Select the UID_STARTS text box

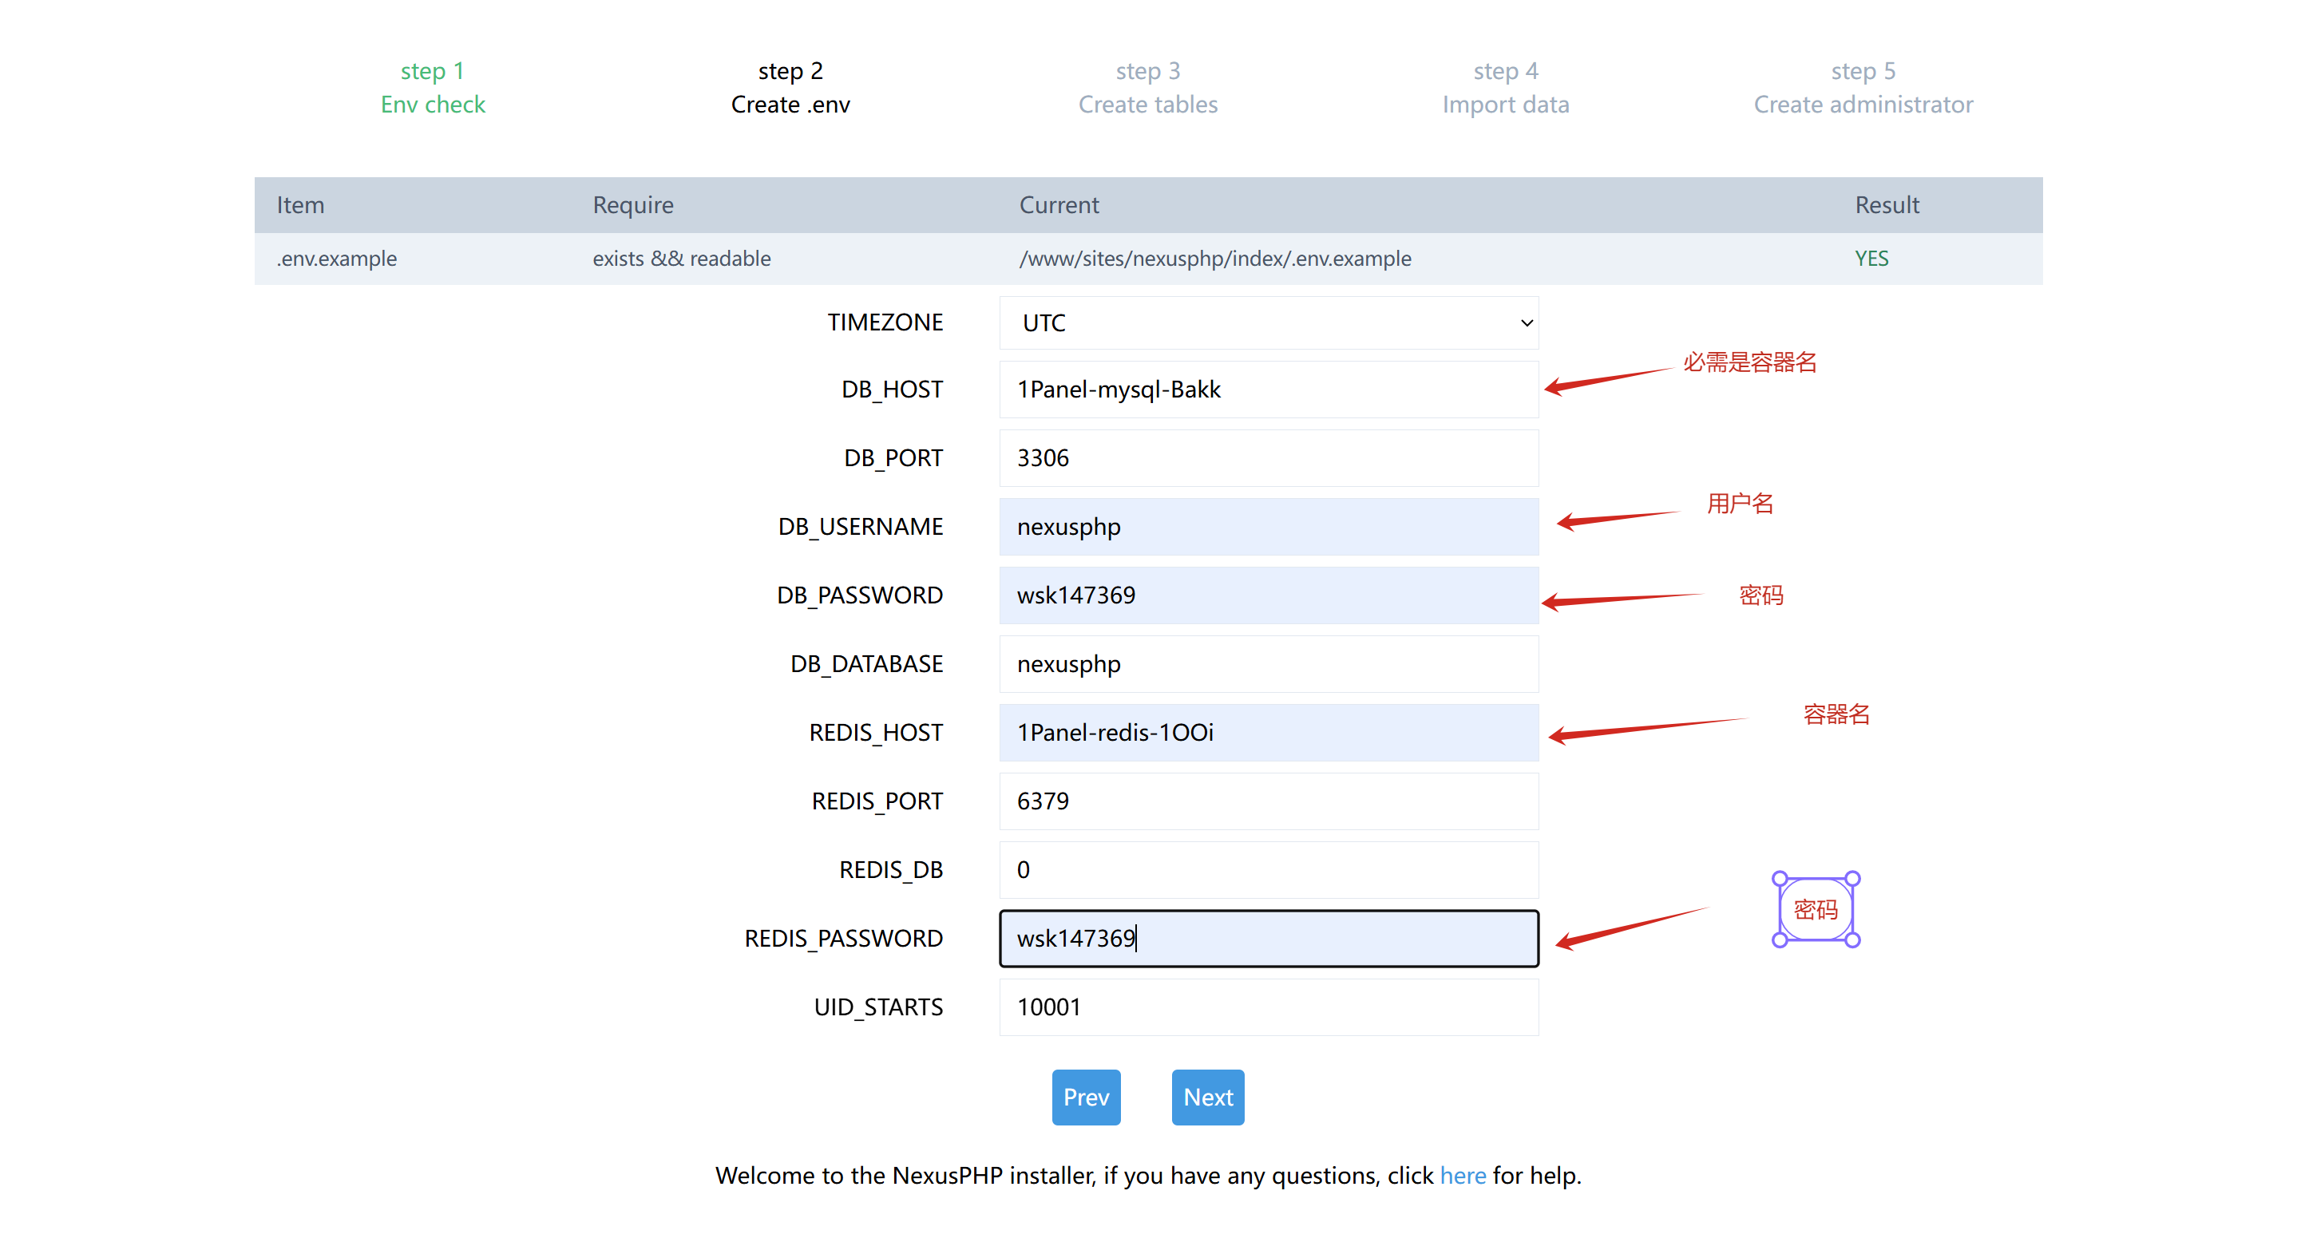pyautogui.click(x=1268, y=1007)
